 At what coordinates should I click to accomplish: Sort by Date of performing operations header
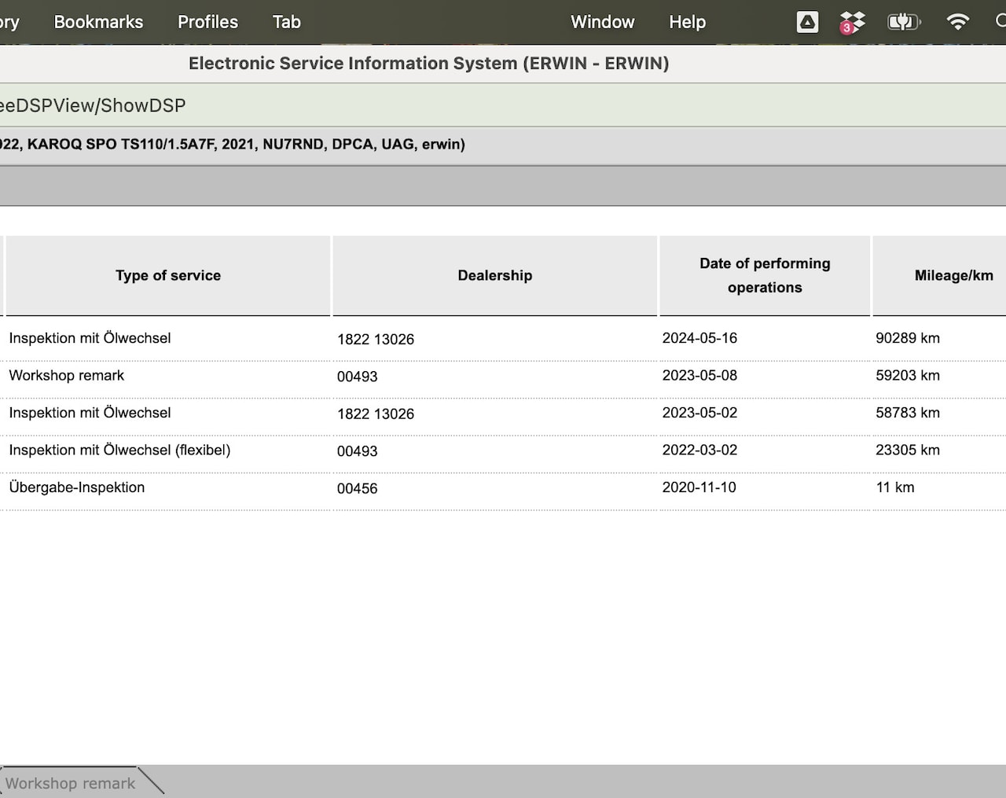[764, 275]
